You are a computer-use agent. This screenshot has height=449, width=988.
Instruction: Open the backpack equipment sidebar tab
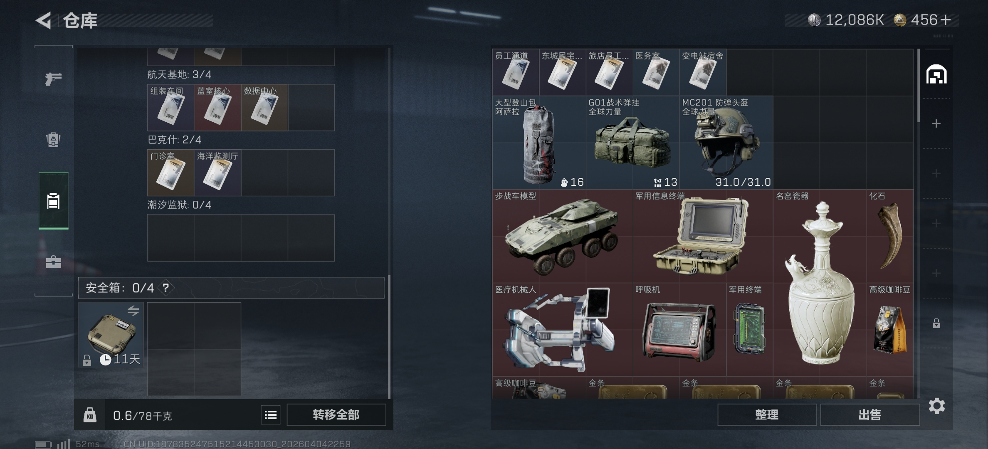pos(53,139)
